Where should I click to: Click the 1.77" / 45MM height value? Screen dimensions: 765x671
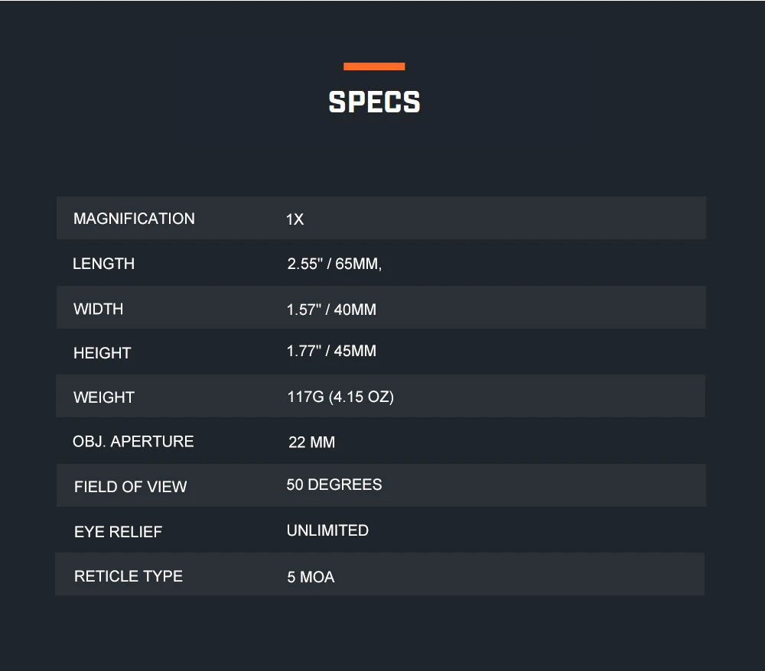pos(331,351)
